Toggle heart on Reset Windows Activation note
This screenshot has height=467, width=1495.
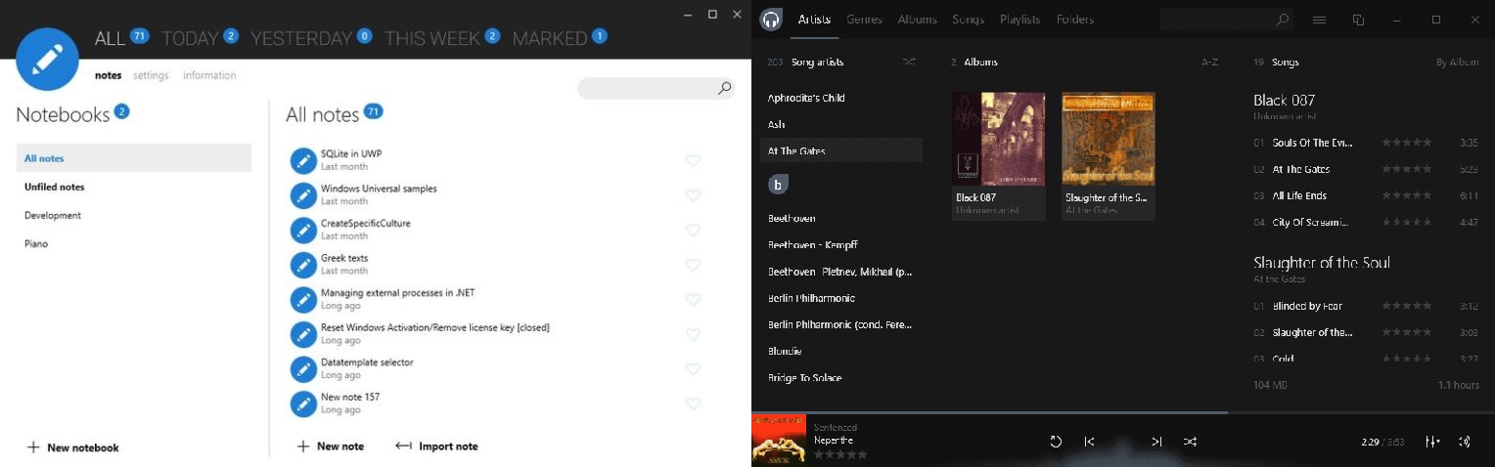point(693,334)
